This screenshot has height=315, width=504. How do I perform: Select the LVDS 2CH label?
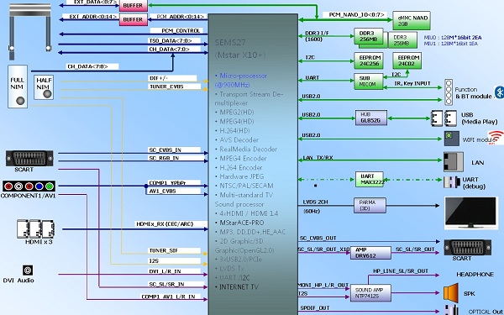(317, 202)
